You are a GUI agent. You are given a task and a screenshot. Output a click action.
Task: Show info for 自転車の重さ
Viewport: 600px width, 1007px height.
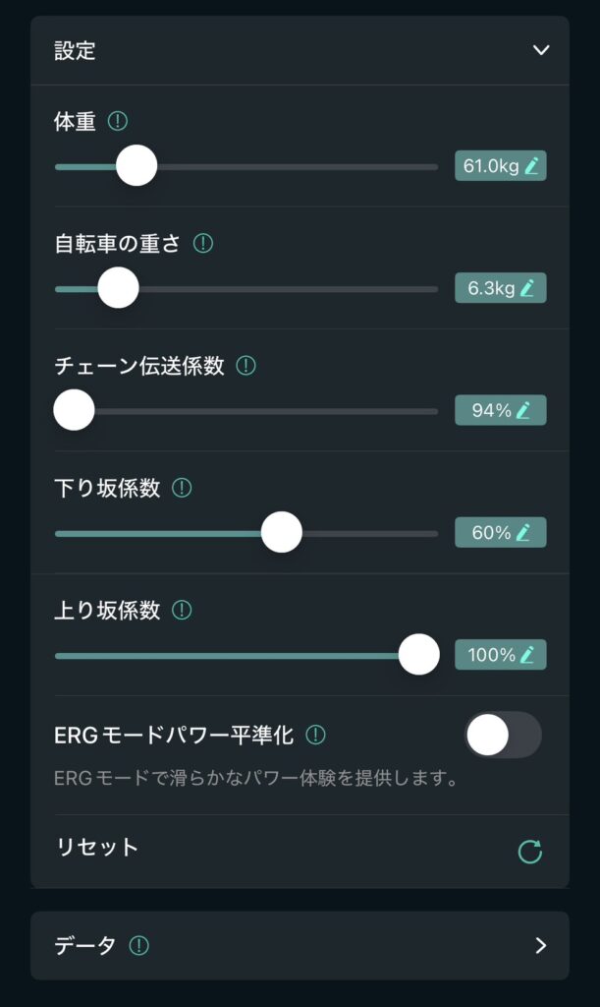[x=203, y=244]
